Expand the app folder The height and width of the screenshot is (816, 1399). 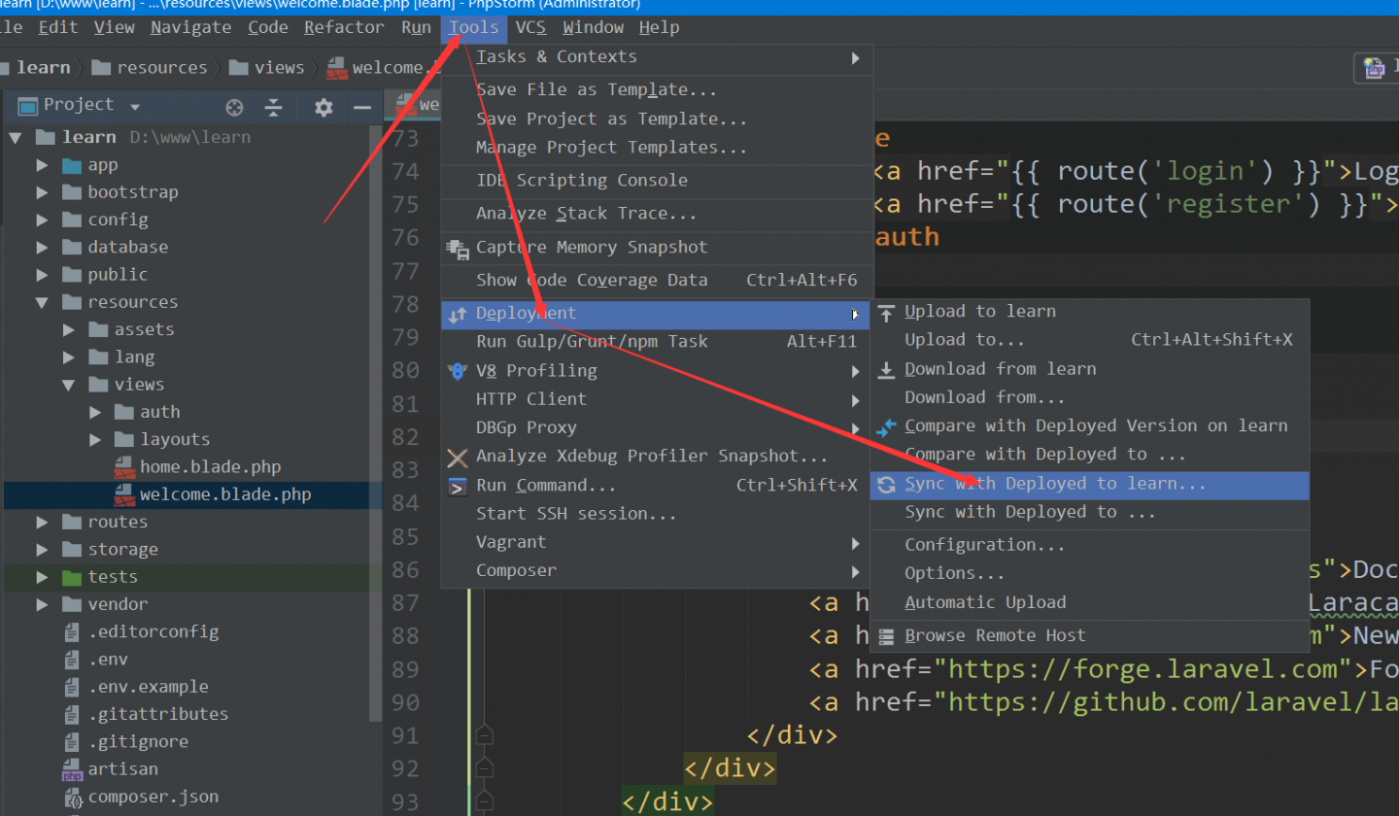point(42,166)
